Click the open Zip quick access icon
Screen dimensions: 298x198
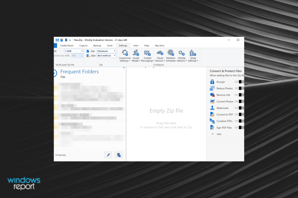pos(66,40)
